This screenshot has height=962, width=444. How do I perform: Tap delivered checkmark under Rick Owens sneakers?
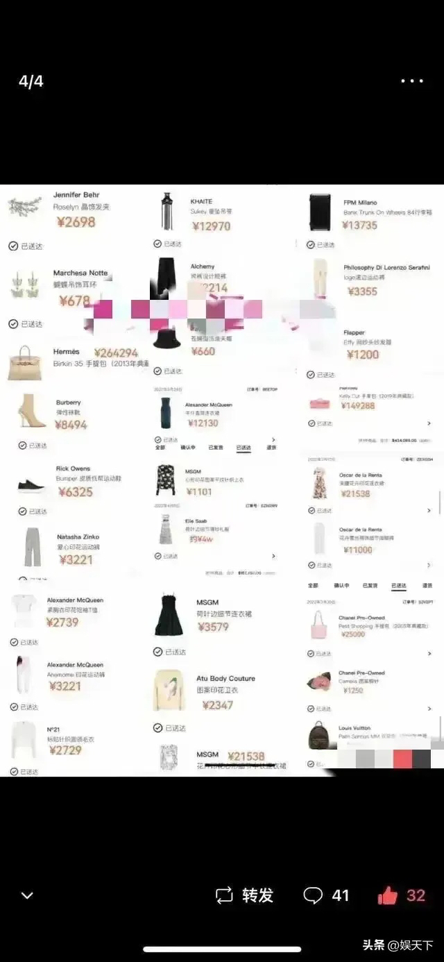[23, 512]
